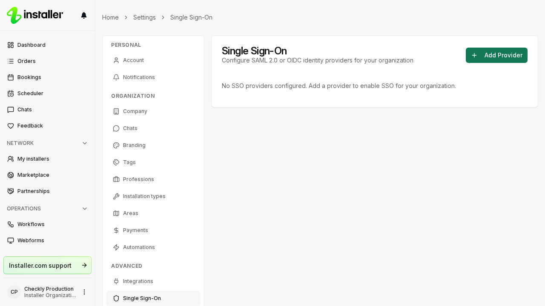Click the Bookings calendar icon
The image size is (545, 306).
pyautogui.click(x=11, y=77)
